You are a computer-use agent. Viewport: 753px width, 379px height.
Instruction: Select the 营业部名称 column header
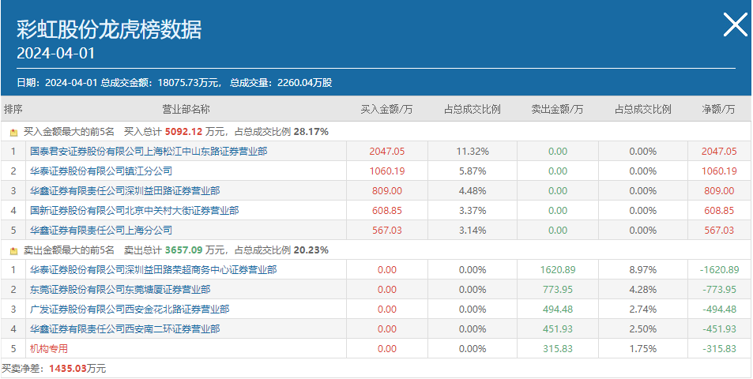point(186,110)
